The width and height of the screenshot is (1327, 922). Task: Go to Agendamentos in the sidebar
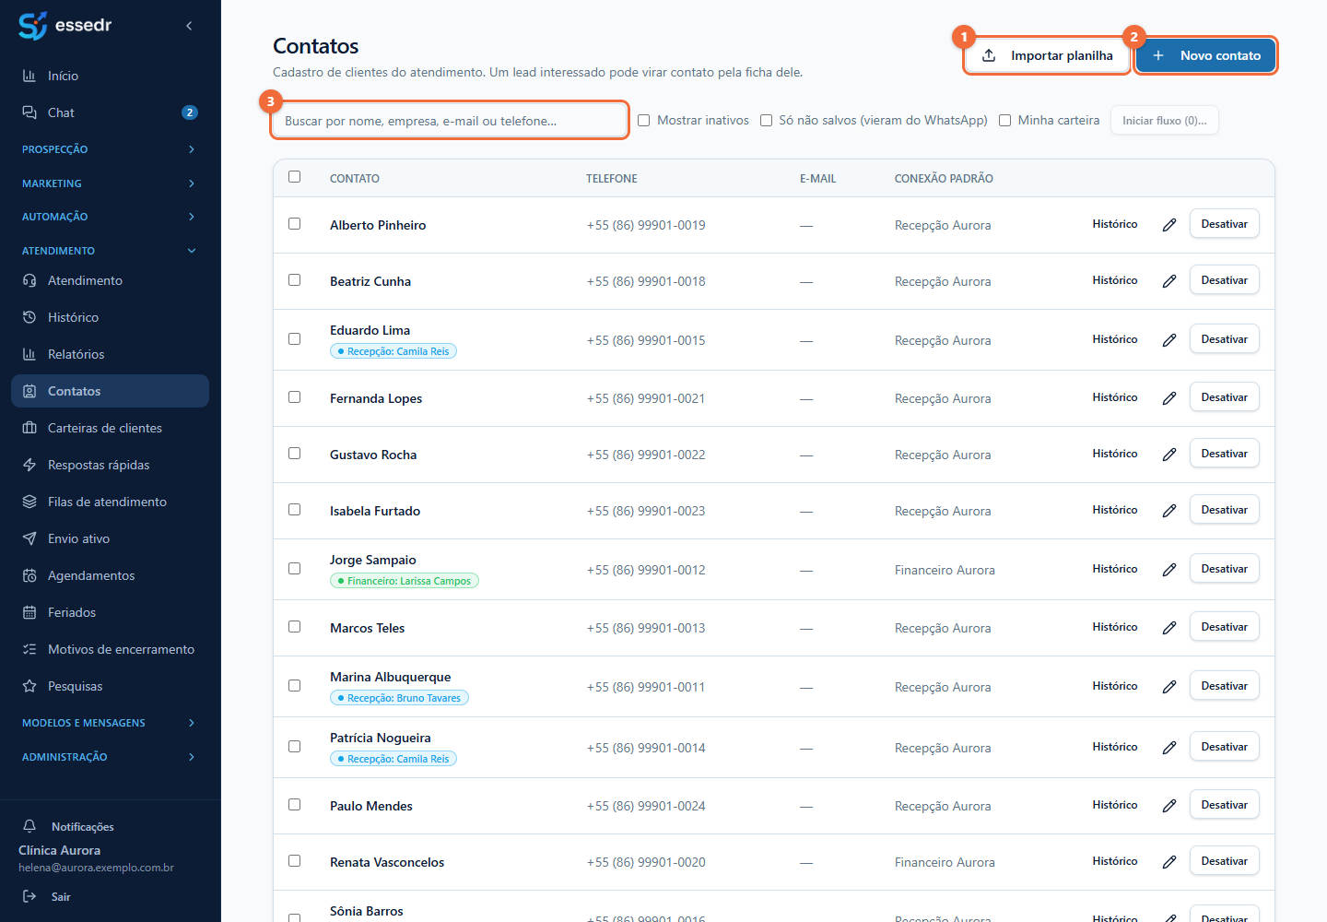pyautogui.click(x=110, y=575)
